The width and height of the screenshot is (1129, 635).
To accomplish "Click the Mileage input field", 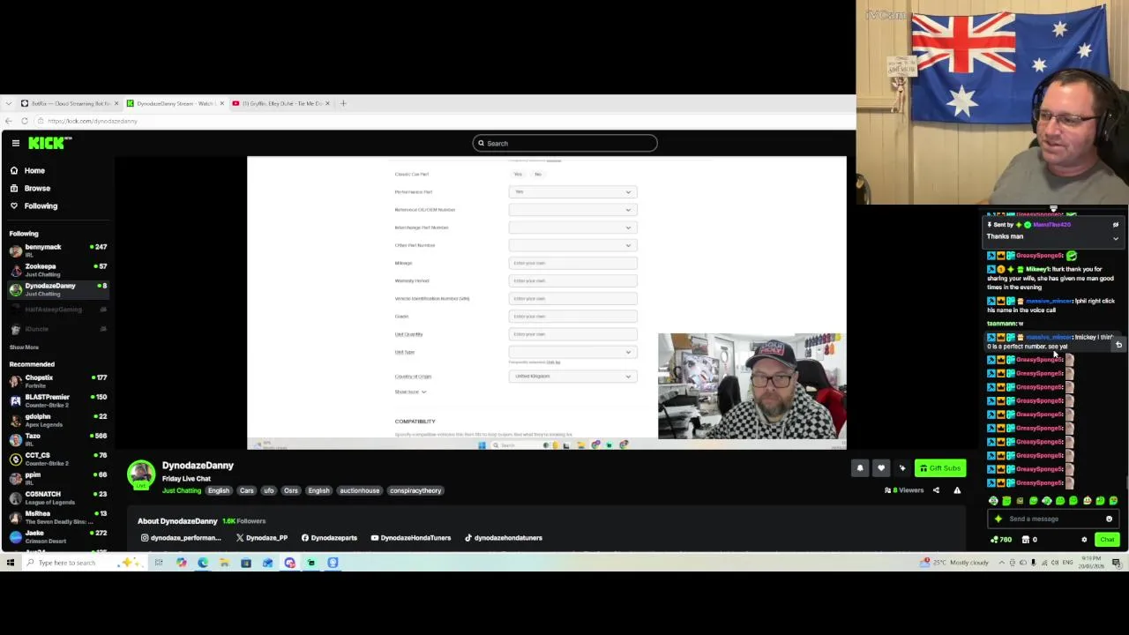I will tap(572, 263).
